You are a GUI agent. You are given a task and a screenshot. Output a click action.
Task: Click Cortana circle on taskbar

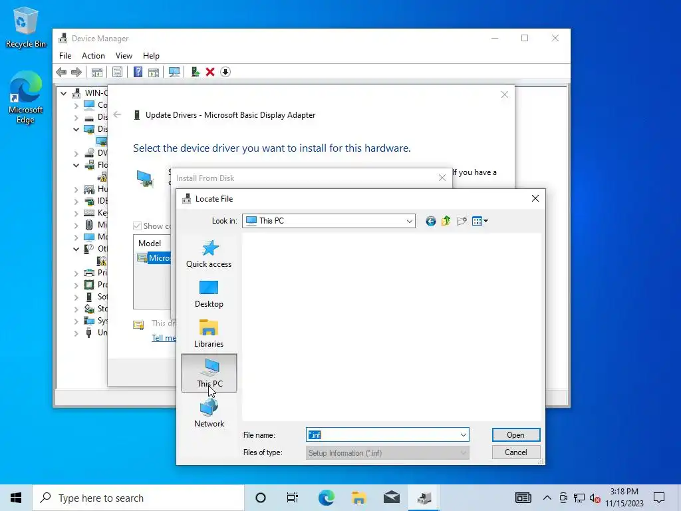click(261, 498)
